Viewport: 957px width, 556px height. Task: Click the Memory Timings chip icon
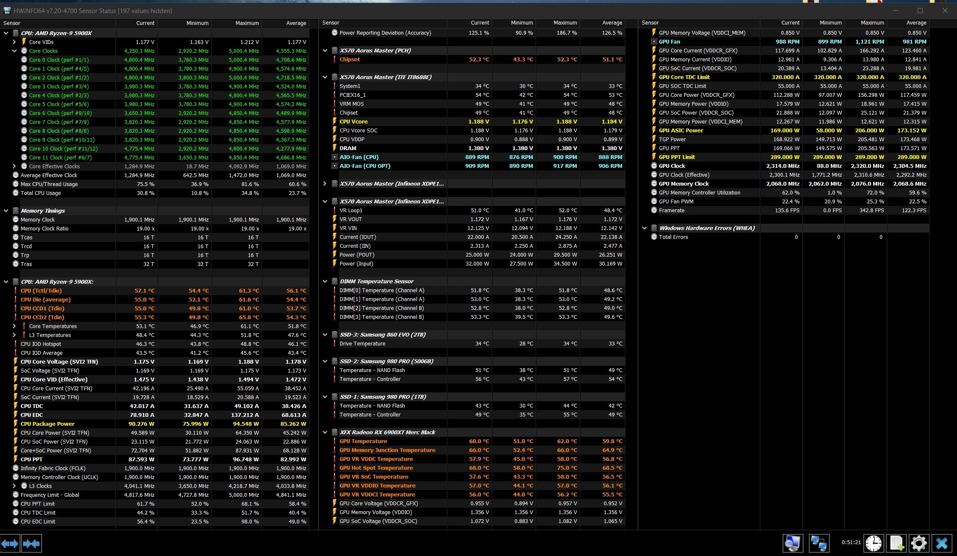click(16, 211)
